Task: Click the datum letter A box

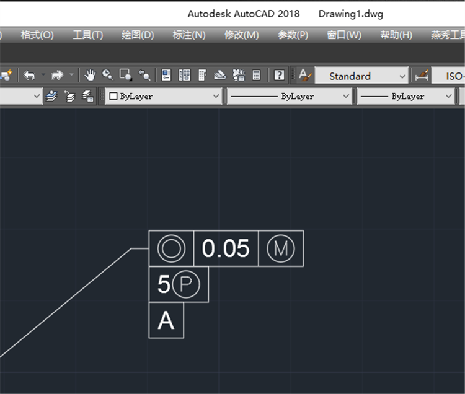Action: (166, 320)
